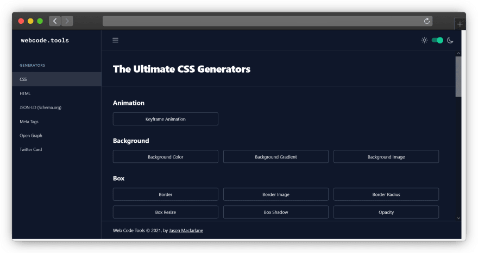This screenshot has width=478, height=253.
Task: Open Keyframe Animation generator
Action: tap(166, 119)
